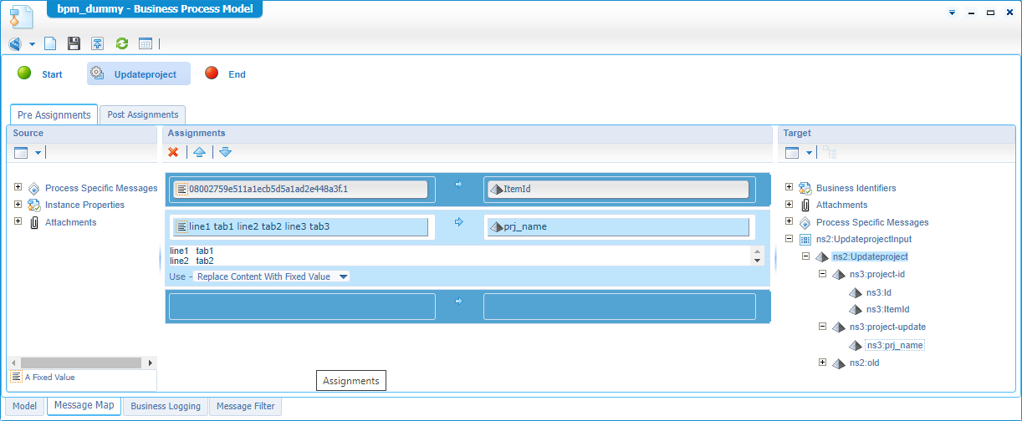Click the back navigation icon in the toolbar
The width and height of the screenshot is (1022, 421).
pos(15,43)
